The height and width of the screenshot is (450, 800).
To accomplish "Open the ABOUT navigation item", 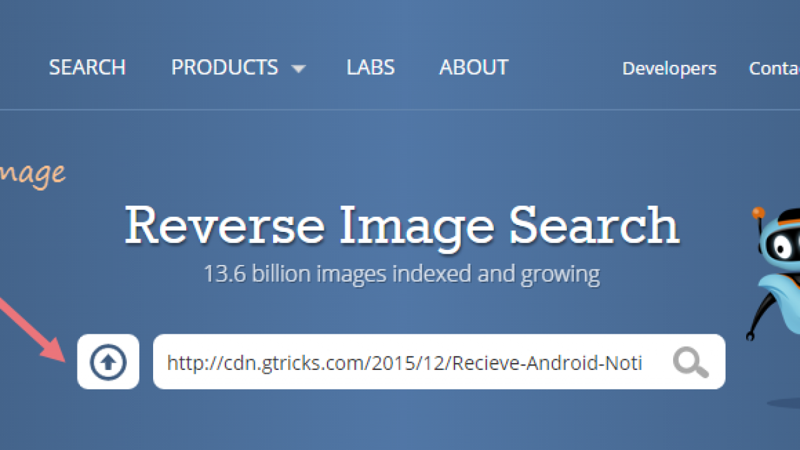I will (x=474, y=67).
